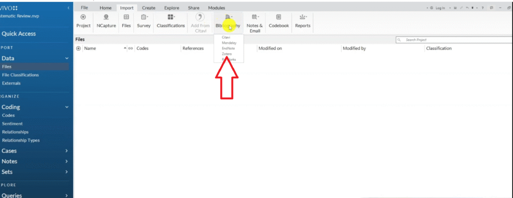Screen dimensions: 513x198
Task: Open the NCapture import tool
Action: point(106,17)
